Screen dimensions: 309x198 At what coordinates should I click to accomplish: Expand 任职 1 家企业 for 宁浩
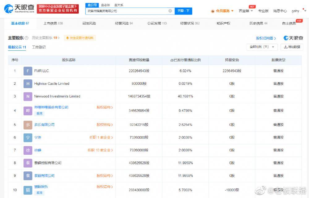coord(101,137)
